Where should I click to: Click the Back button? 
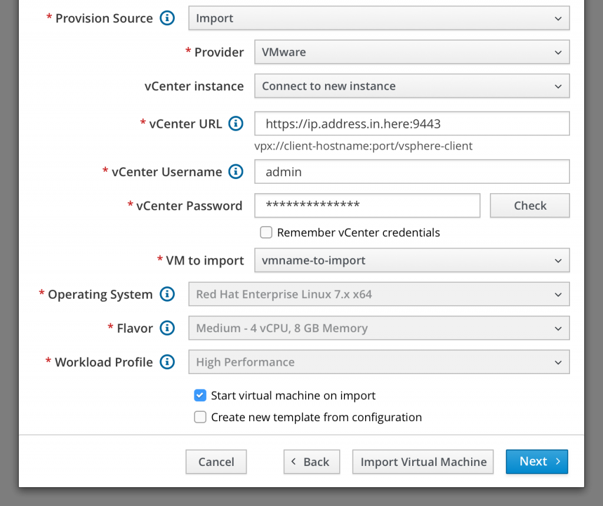(x=312, y=462)
